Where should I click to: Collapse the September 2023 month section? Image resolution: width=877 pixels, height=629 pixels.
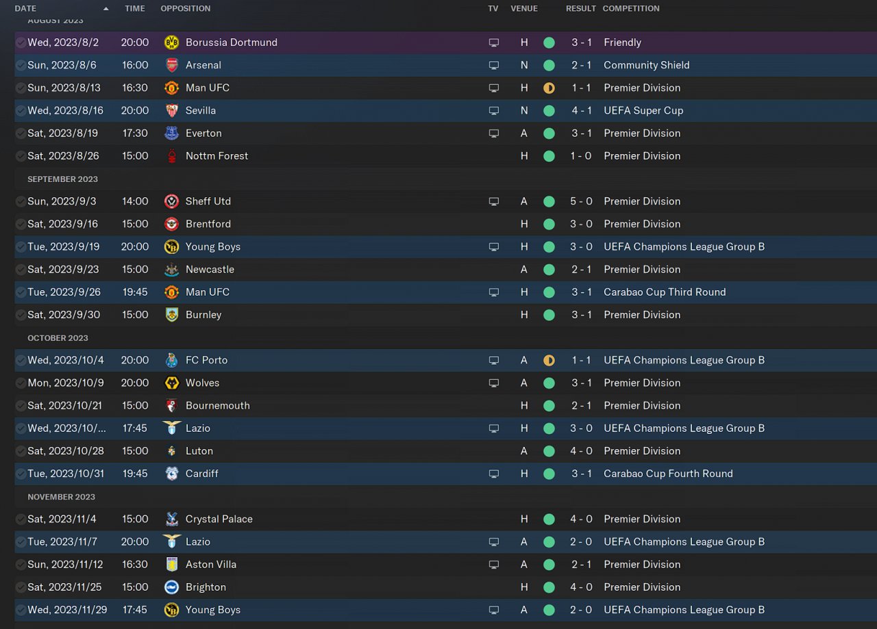62,179
